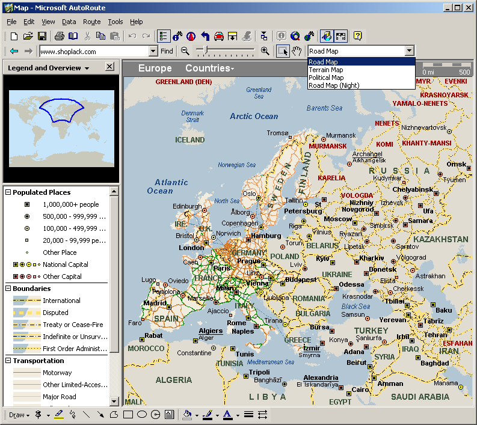
Task: Open the Data menu
Action: point(69,22)
